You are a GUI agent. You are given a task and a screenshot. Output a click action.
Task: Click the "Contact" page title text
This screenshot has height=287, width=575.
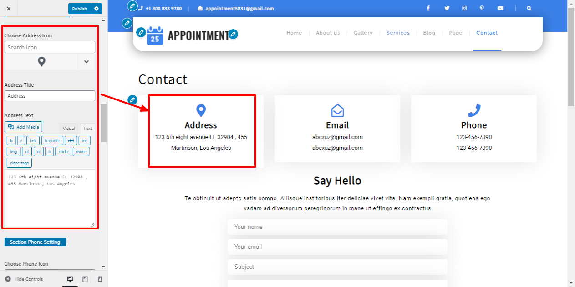click(x=163, y=79)
